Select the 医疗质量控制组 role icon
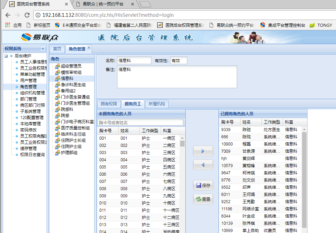The height and width of the screenshot is (233, 336). pyautogui.click(x=58, y=128)
